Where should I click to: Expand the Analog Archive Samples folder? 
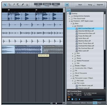69,16
